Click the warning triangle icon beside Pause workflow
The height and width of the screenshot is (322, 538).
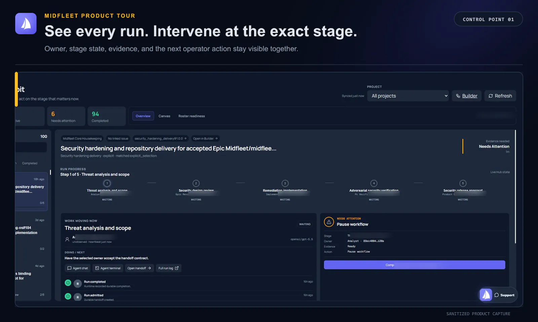[329, 222]
